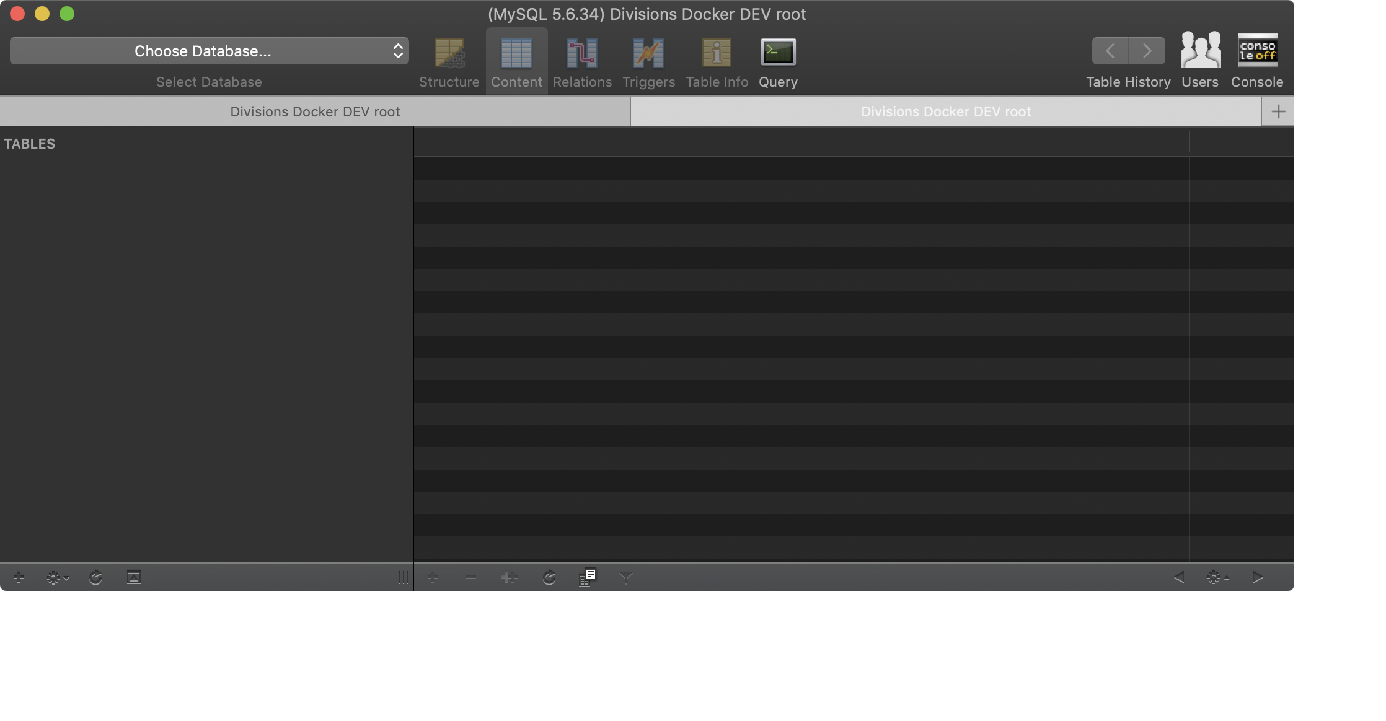Go back in Table History
This screenshot has width=1386, height=721.
tap(1110, 51)
